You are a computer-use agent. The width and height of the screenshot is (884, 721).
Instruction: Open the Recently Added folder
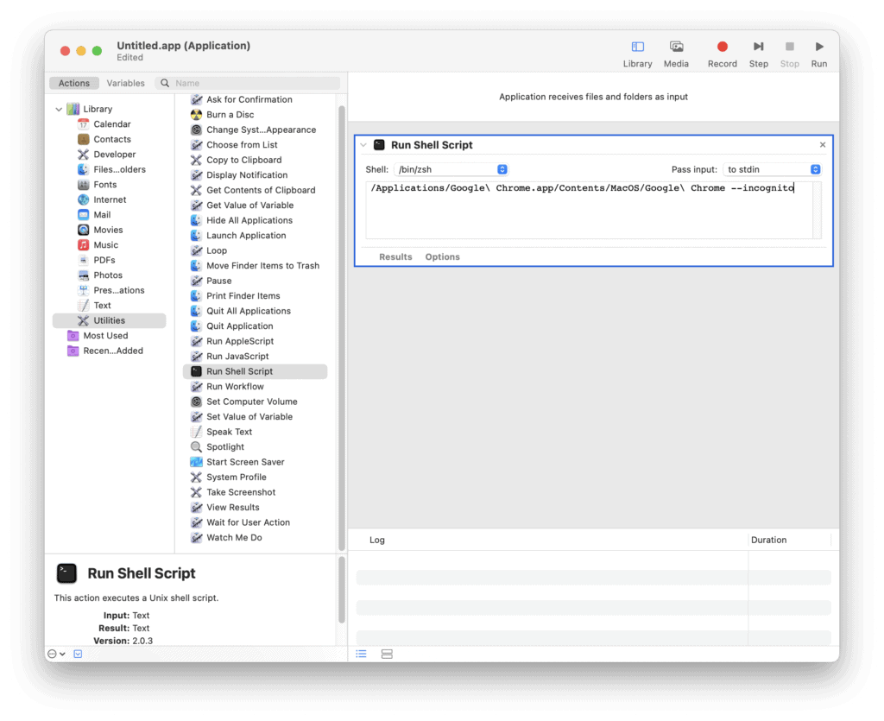(113, 351)
